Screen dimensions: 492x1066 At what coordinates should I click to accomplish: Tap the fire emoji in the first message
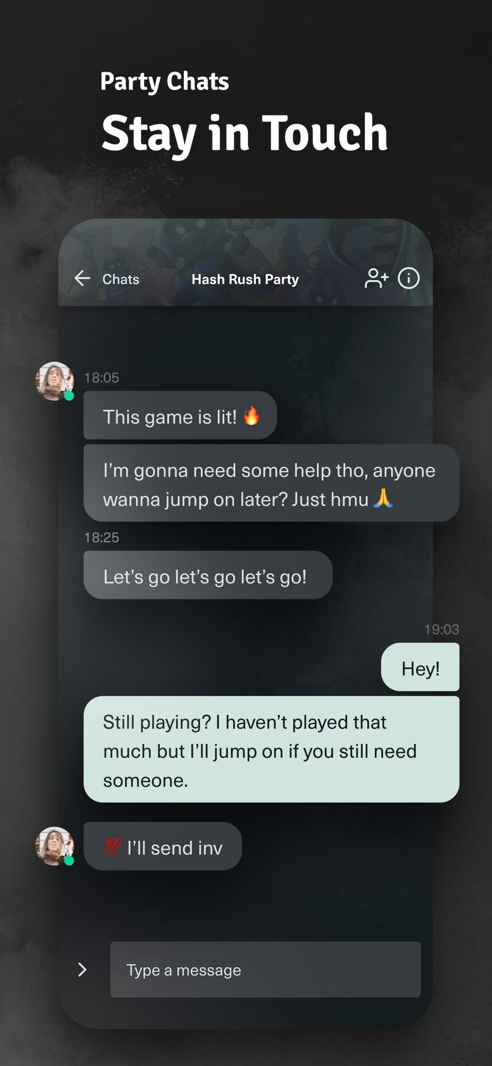click(251, 416)
